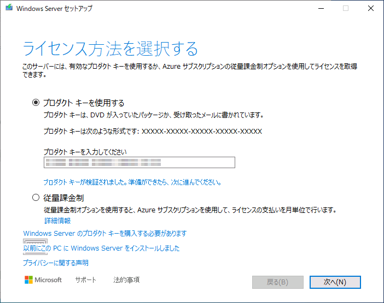Click the プロダクト キーが検証されました status message
This screenshot has width=384, height=303.
click(132, 182)
